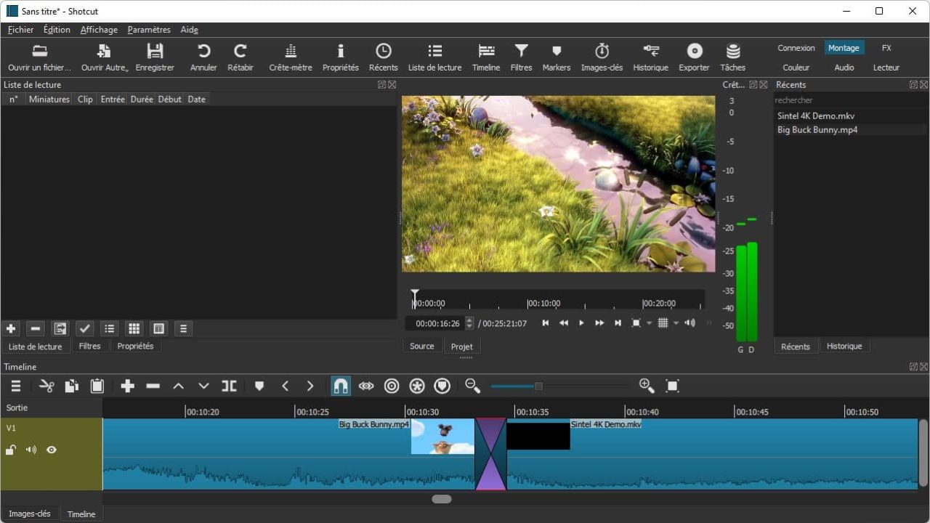Increase timecode with stepper arrows
Viewport: 930px width, 523px height.
(469, 320)
